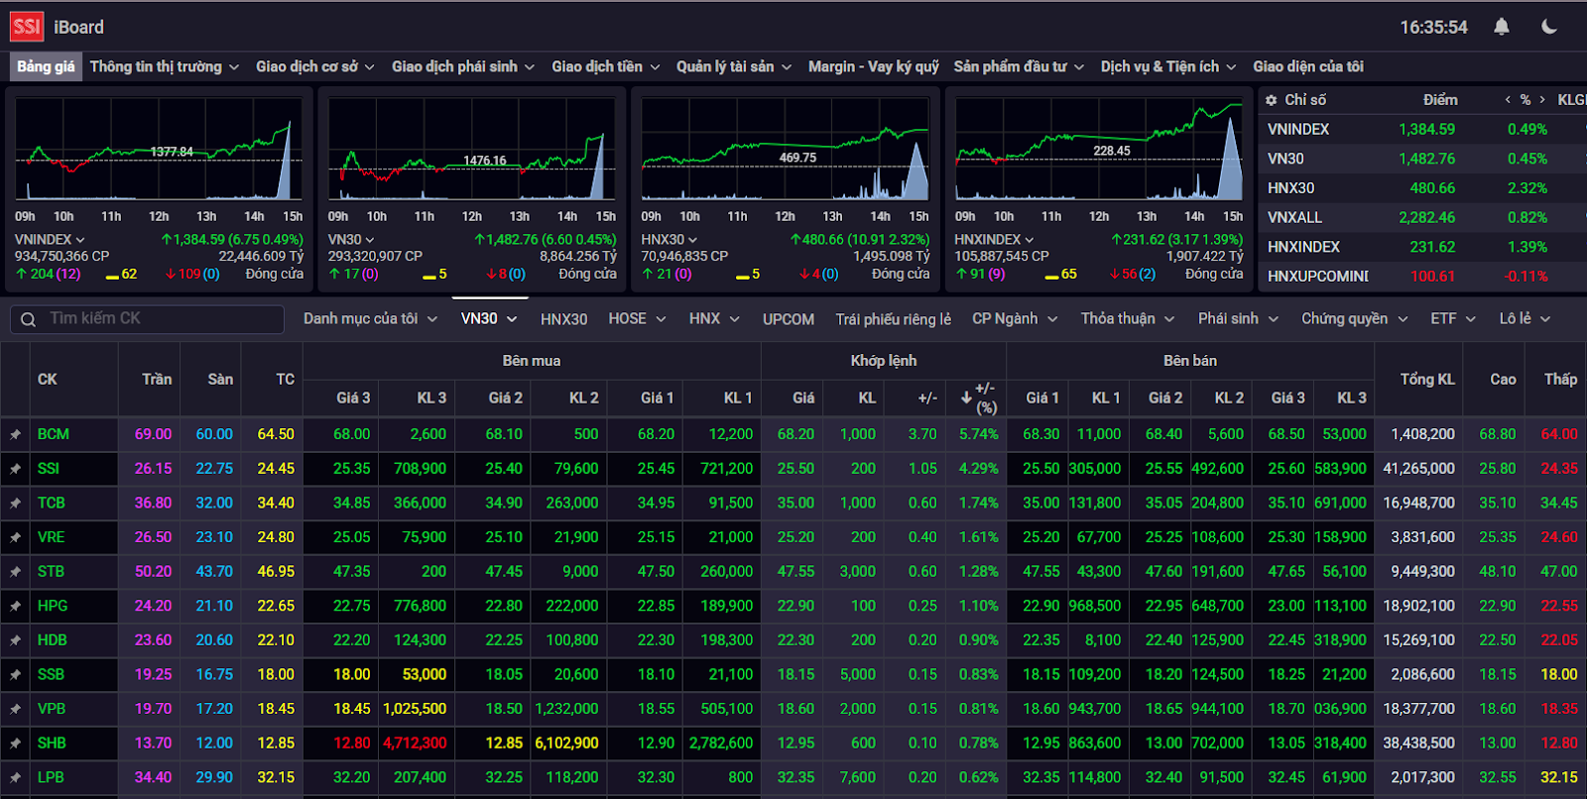This screenshot has width=1587, height=799.
Task: Pin the HDB row
Action: (15, 640)
